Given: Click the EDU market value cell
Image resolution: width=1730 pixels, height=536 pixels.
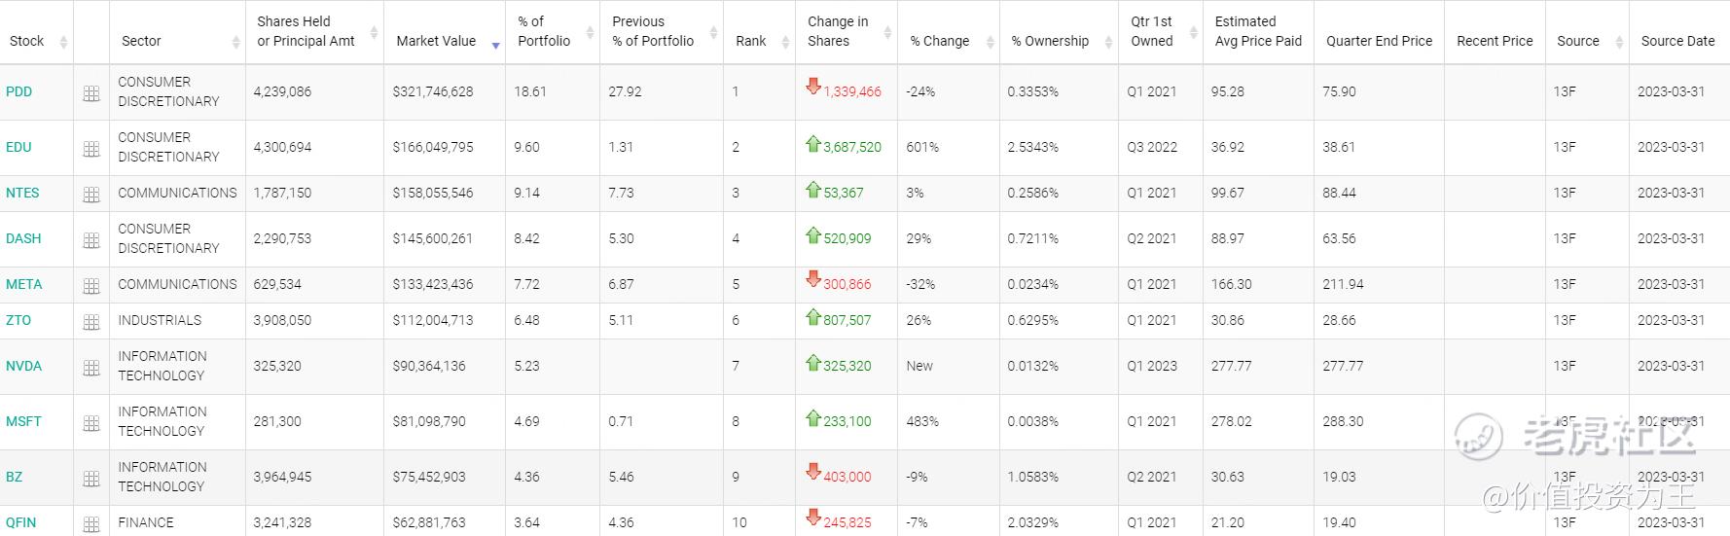Looking at the screenshot, I should (x=433, y=147).
